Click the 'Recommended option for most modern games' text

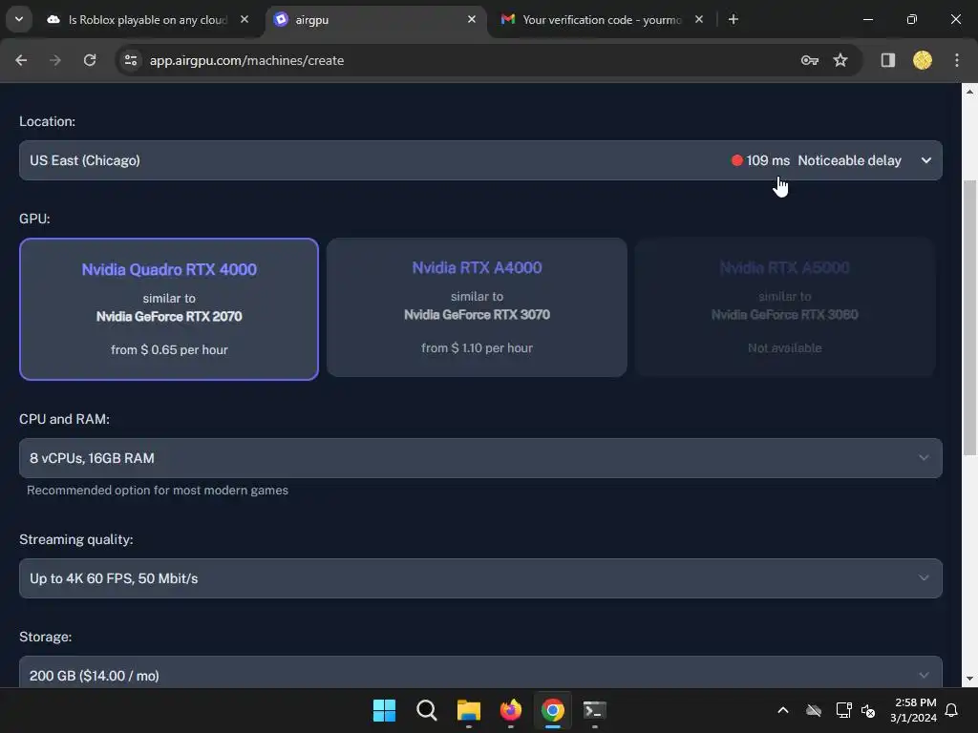(x=158, y=490)
